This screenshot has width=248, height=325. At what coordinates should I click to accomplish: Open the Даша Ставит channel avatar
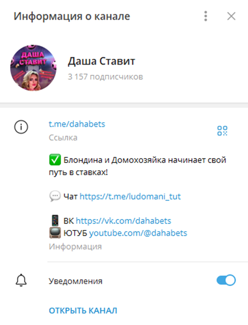pos(33,68)
